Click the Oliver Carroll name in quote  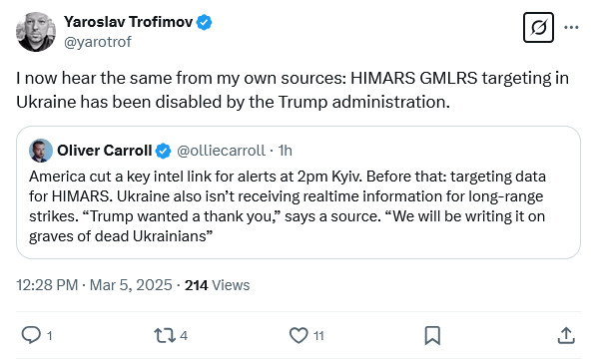(104, 151)
